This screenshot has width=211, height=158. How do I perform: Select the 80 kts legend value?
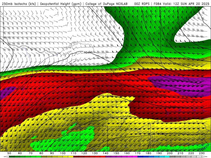point(41,153)
